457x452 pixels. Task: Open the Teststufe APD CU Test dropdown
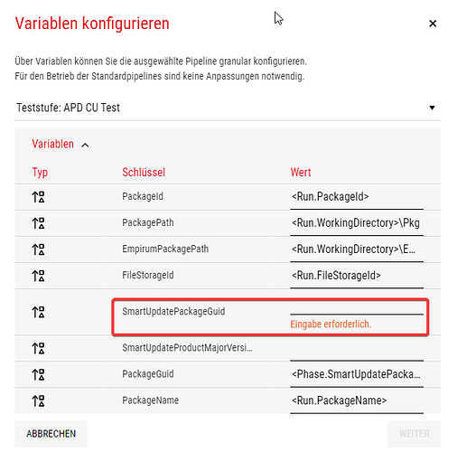click(x=228, y=108)
